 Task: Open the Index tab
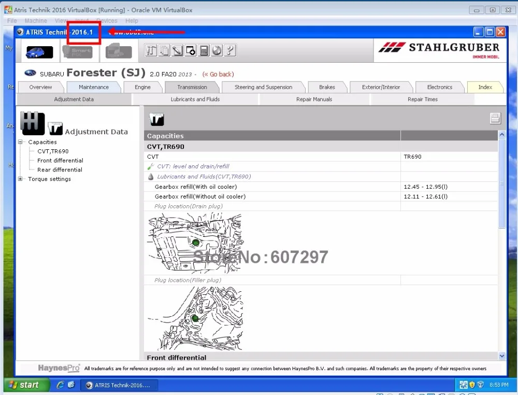(x=485, y=87)
